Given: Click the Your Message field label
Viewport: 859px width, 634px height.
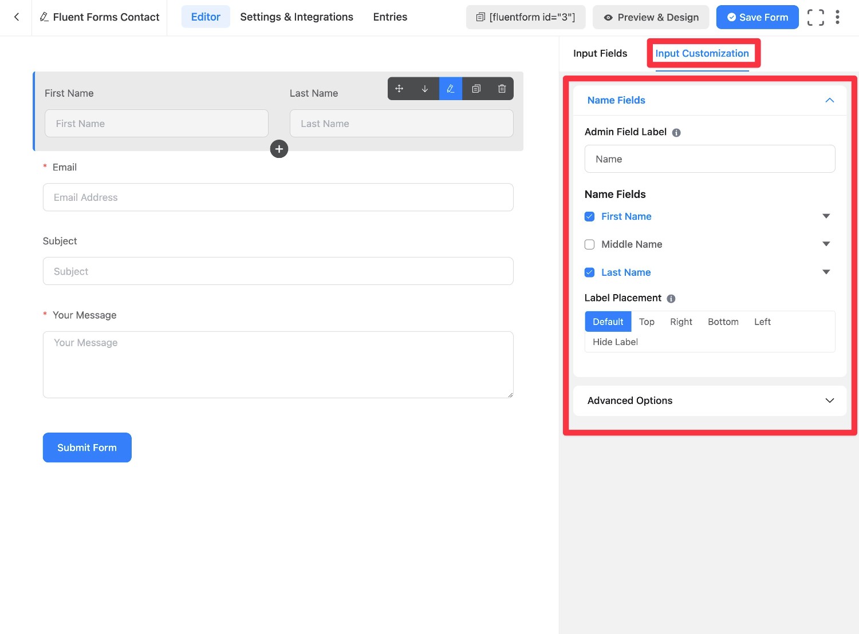Looking at the screenshot, I should coord(85,315).
